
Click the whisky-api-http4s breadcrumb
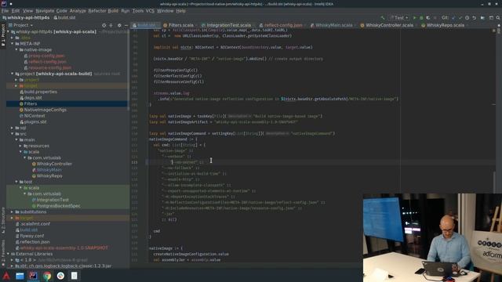click(26, 17)
